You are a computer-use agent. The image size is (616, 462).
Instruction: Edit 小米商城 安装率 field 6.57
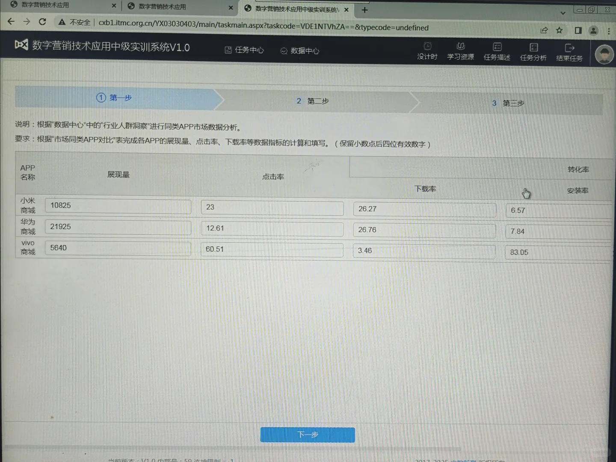pos(558,211)
